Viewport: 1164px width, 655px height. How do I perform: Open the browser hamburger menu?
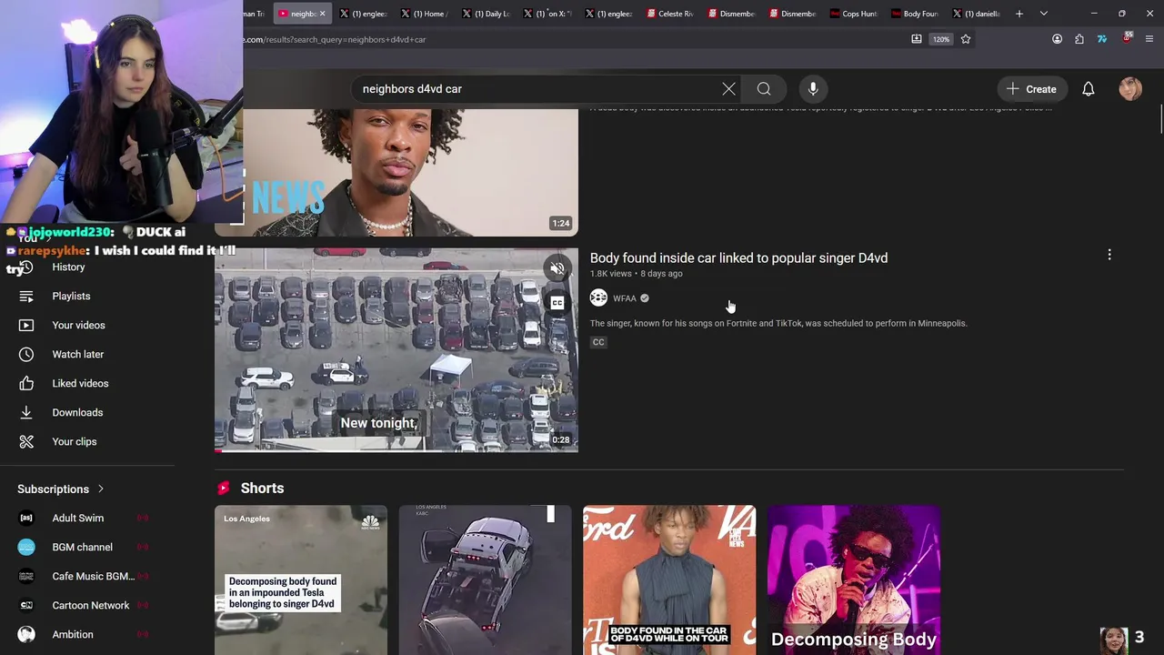click(x=1149, y=39)
